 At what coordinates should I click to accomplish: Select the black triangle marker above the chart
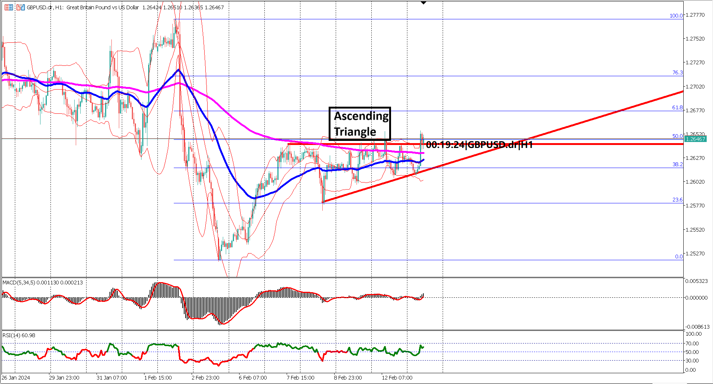coord(423,3)
